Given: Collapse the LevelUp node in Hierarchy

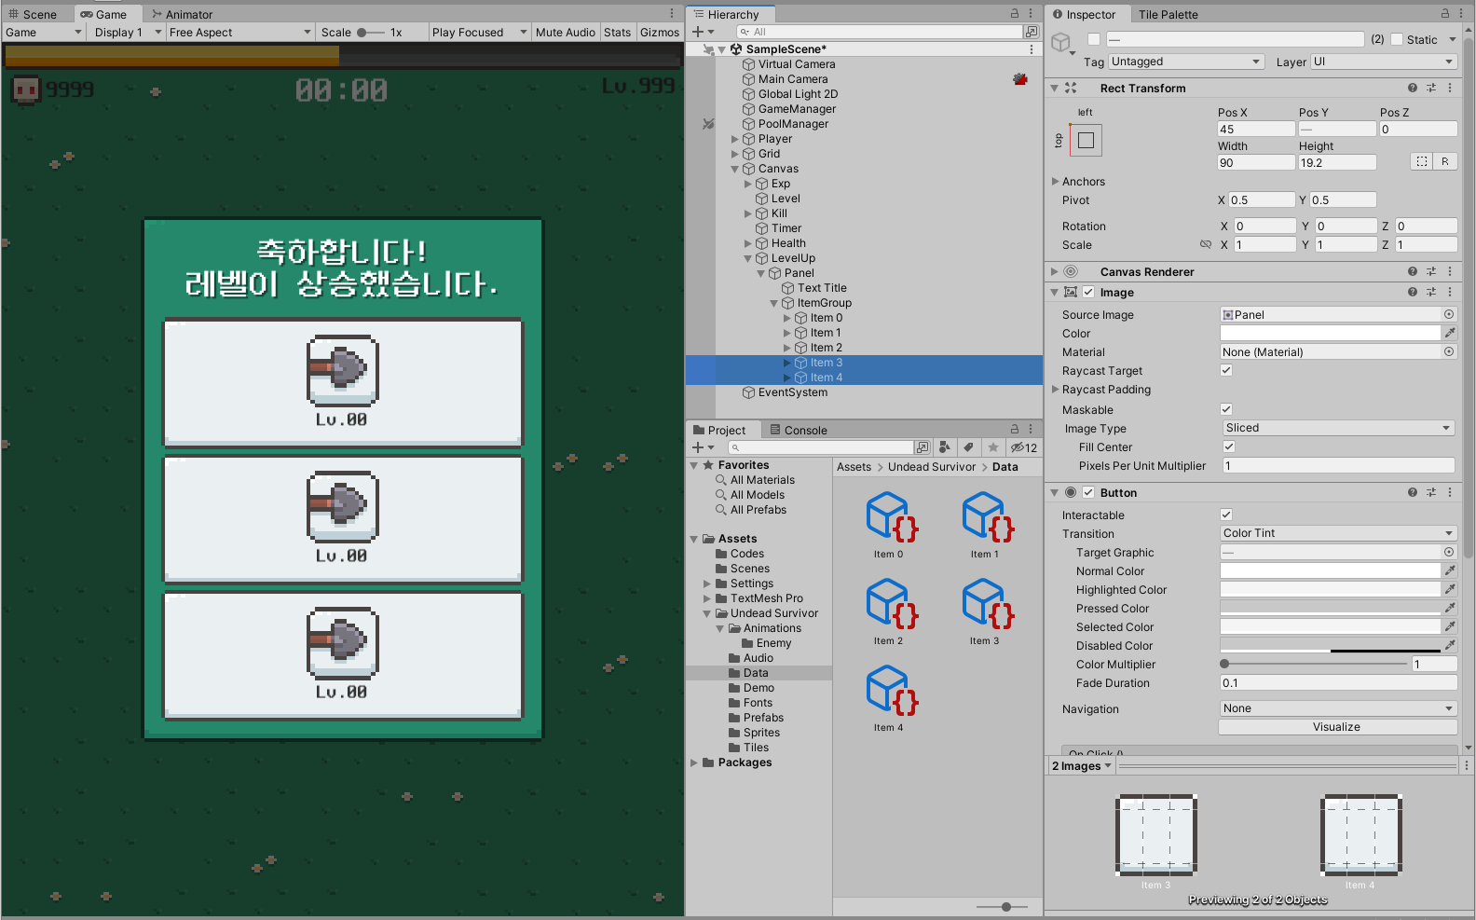Looking at the screenshot, I should (x=747, y=258).
